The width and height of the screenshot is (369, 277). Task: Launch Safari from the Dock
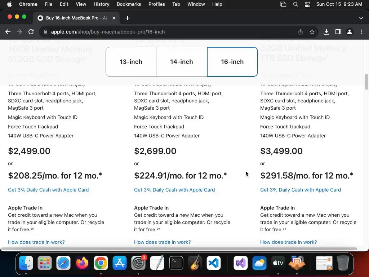click(x=63, y=263)
